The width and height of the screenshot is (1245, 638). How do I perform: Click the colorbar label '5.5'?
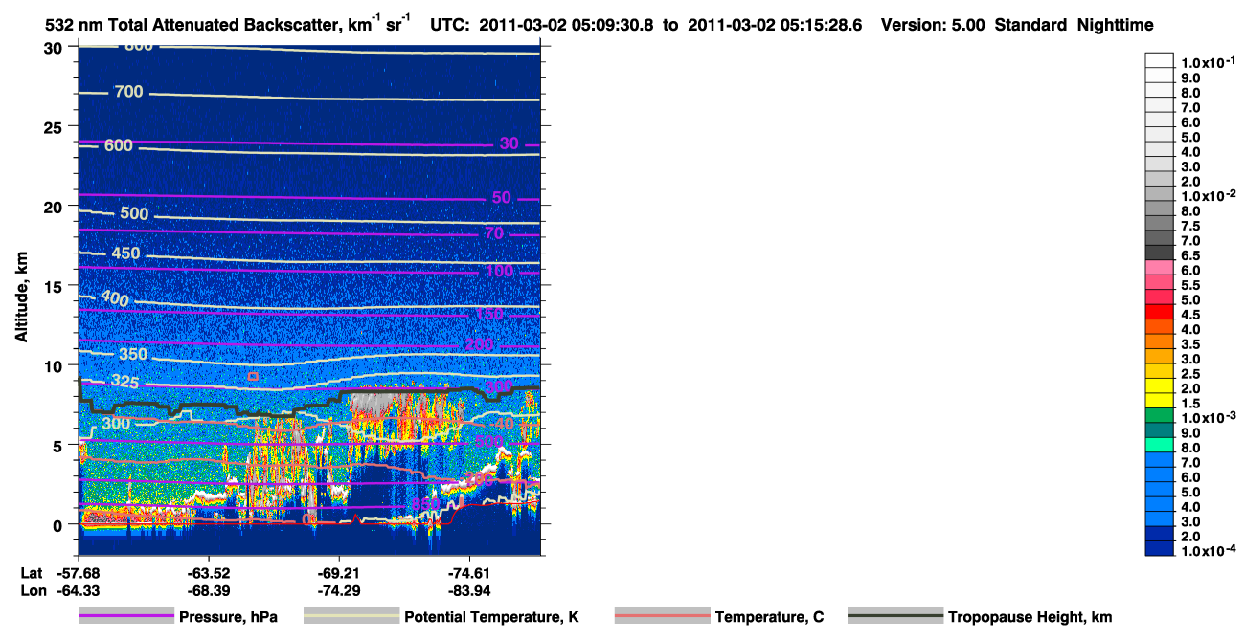coord(1189,285)
